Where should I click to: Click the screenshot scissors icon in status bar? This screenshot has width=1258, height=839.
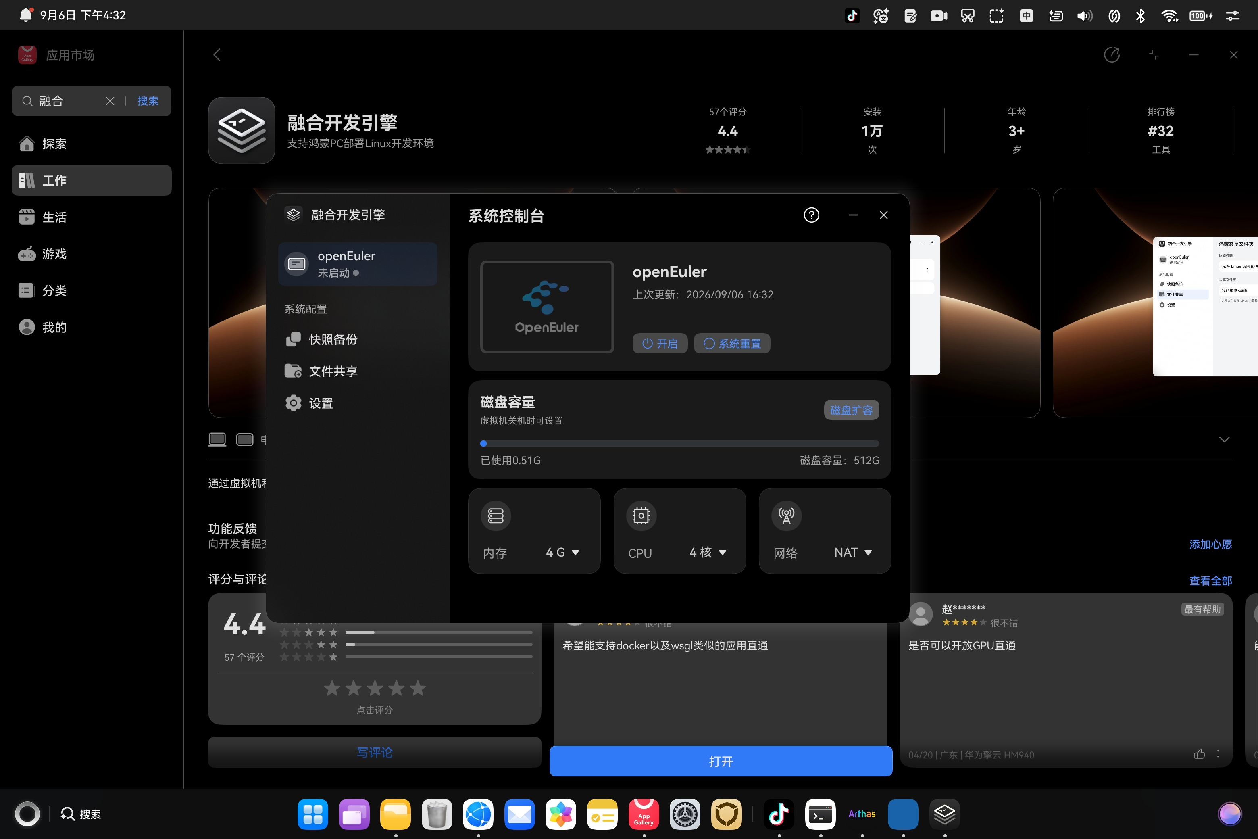click(x=968, y=16)
